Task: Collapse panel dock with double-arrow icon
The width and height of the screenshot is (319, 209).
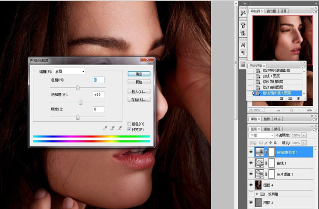Action: pos(245,3)
